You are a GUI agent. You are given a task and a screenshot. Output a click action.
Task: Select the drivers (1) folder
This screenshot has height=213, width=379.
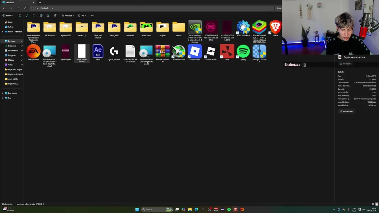click(82, 29)
